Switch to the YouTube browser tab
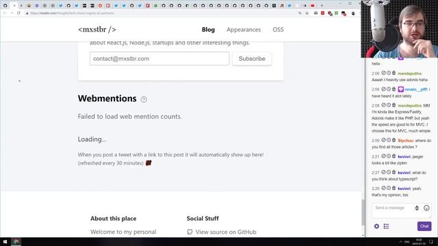Image resolution: width=438 pixels, height=246 pixels. 313,5
